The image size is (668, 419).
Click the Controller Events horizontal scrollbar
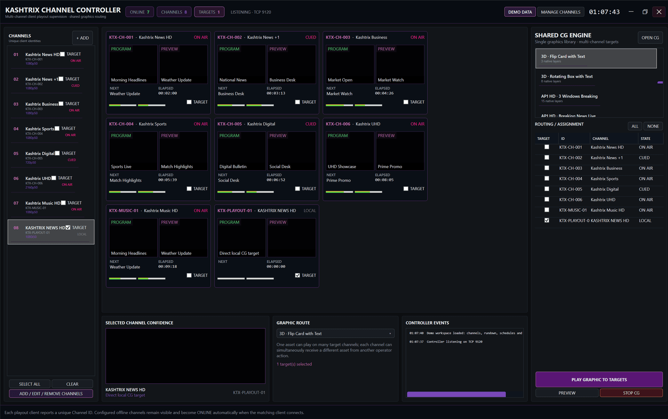click(x=456, y=394)
